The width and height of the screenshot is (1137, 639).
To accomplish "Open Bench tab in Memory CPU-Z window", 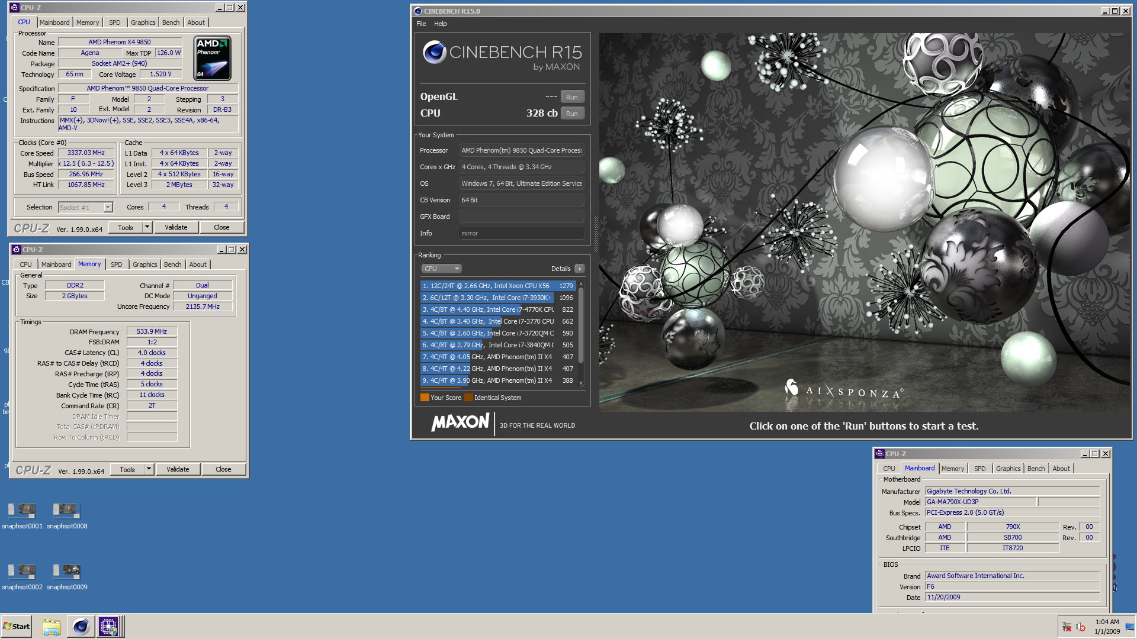I will click(172, 264).
